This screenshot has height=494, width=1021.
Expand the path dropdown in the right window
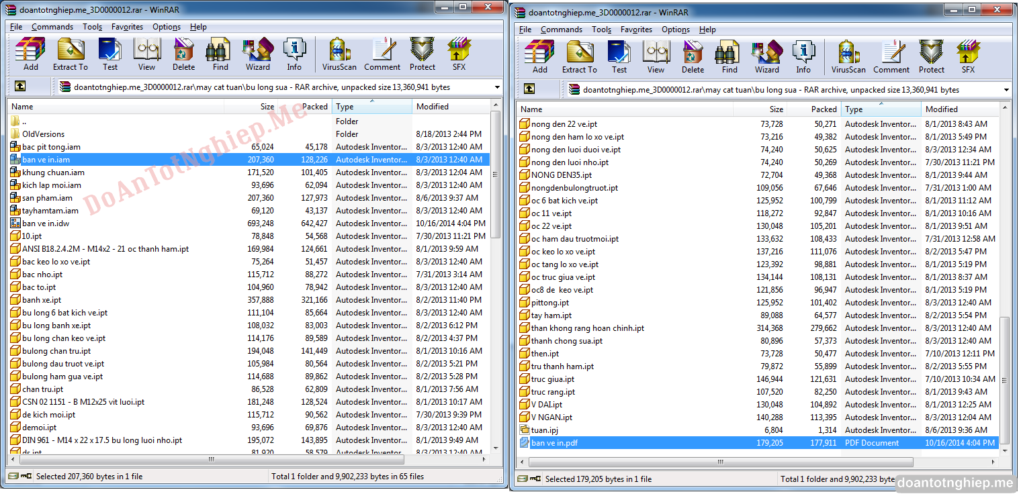click(1006, 90)
